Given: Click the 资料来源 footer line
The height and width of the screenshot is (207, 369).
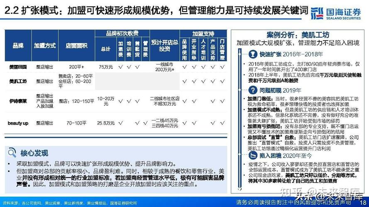Looking at the screenshot, I should (70, 203).
